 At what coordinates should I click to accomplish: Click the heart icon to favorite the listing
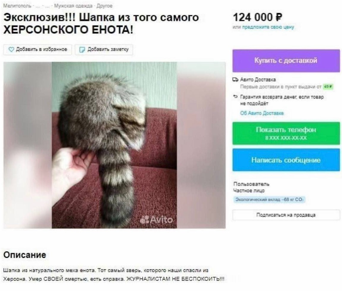[x=11, y=50]
